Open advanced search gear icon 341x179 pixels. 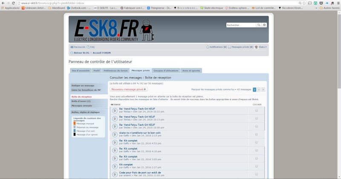pos(264,25)
